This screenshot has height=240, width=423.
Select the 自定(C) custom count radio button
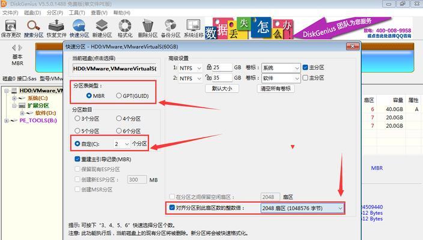pyautogui.click(x=77, y=144)
